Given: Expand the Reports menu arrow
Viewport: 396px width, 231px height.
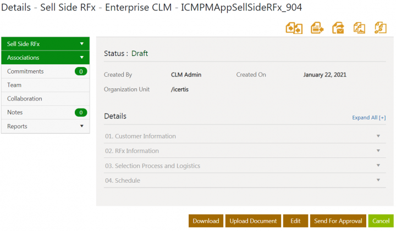Looking at the screenshot, I should click(x=81, y=126).
